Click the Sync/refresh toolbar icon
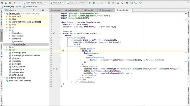190x106 pixels. [10, 3]
